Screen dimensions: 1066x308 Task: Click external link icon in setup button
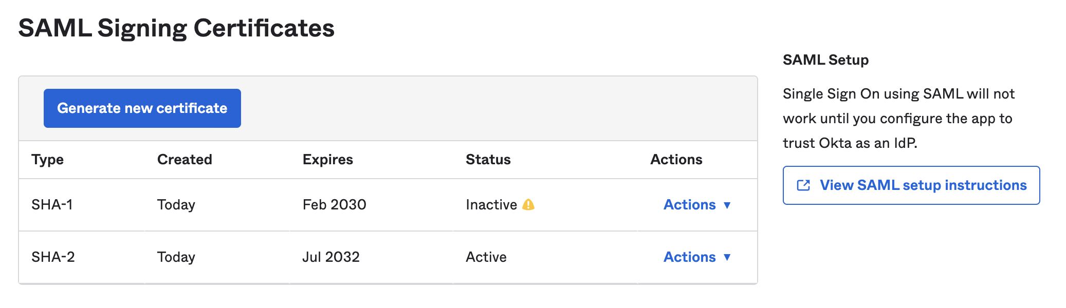click(803, 185)
